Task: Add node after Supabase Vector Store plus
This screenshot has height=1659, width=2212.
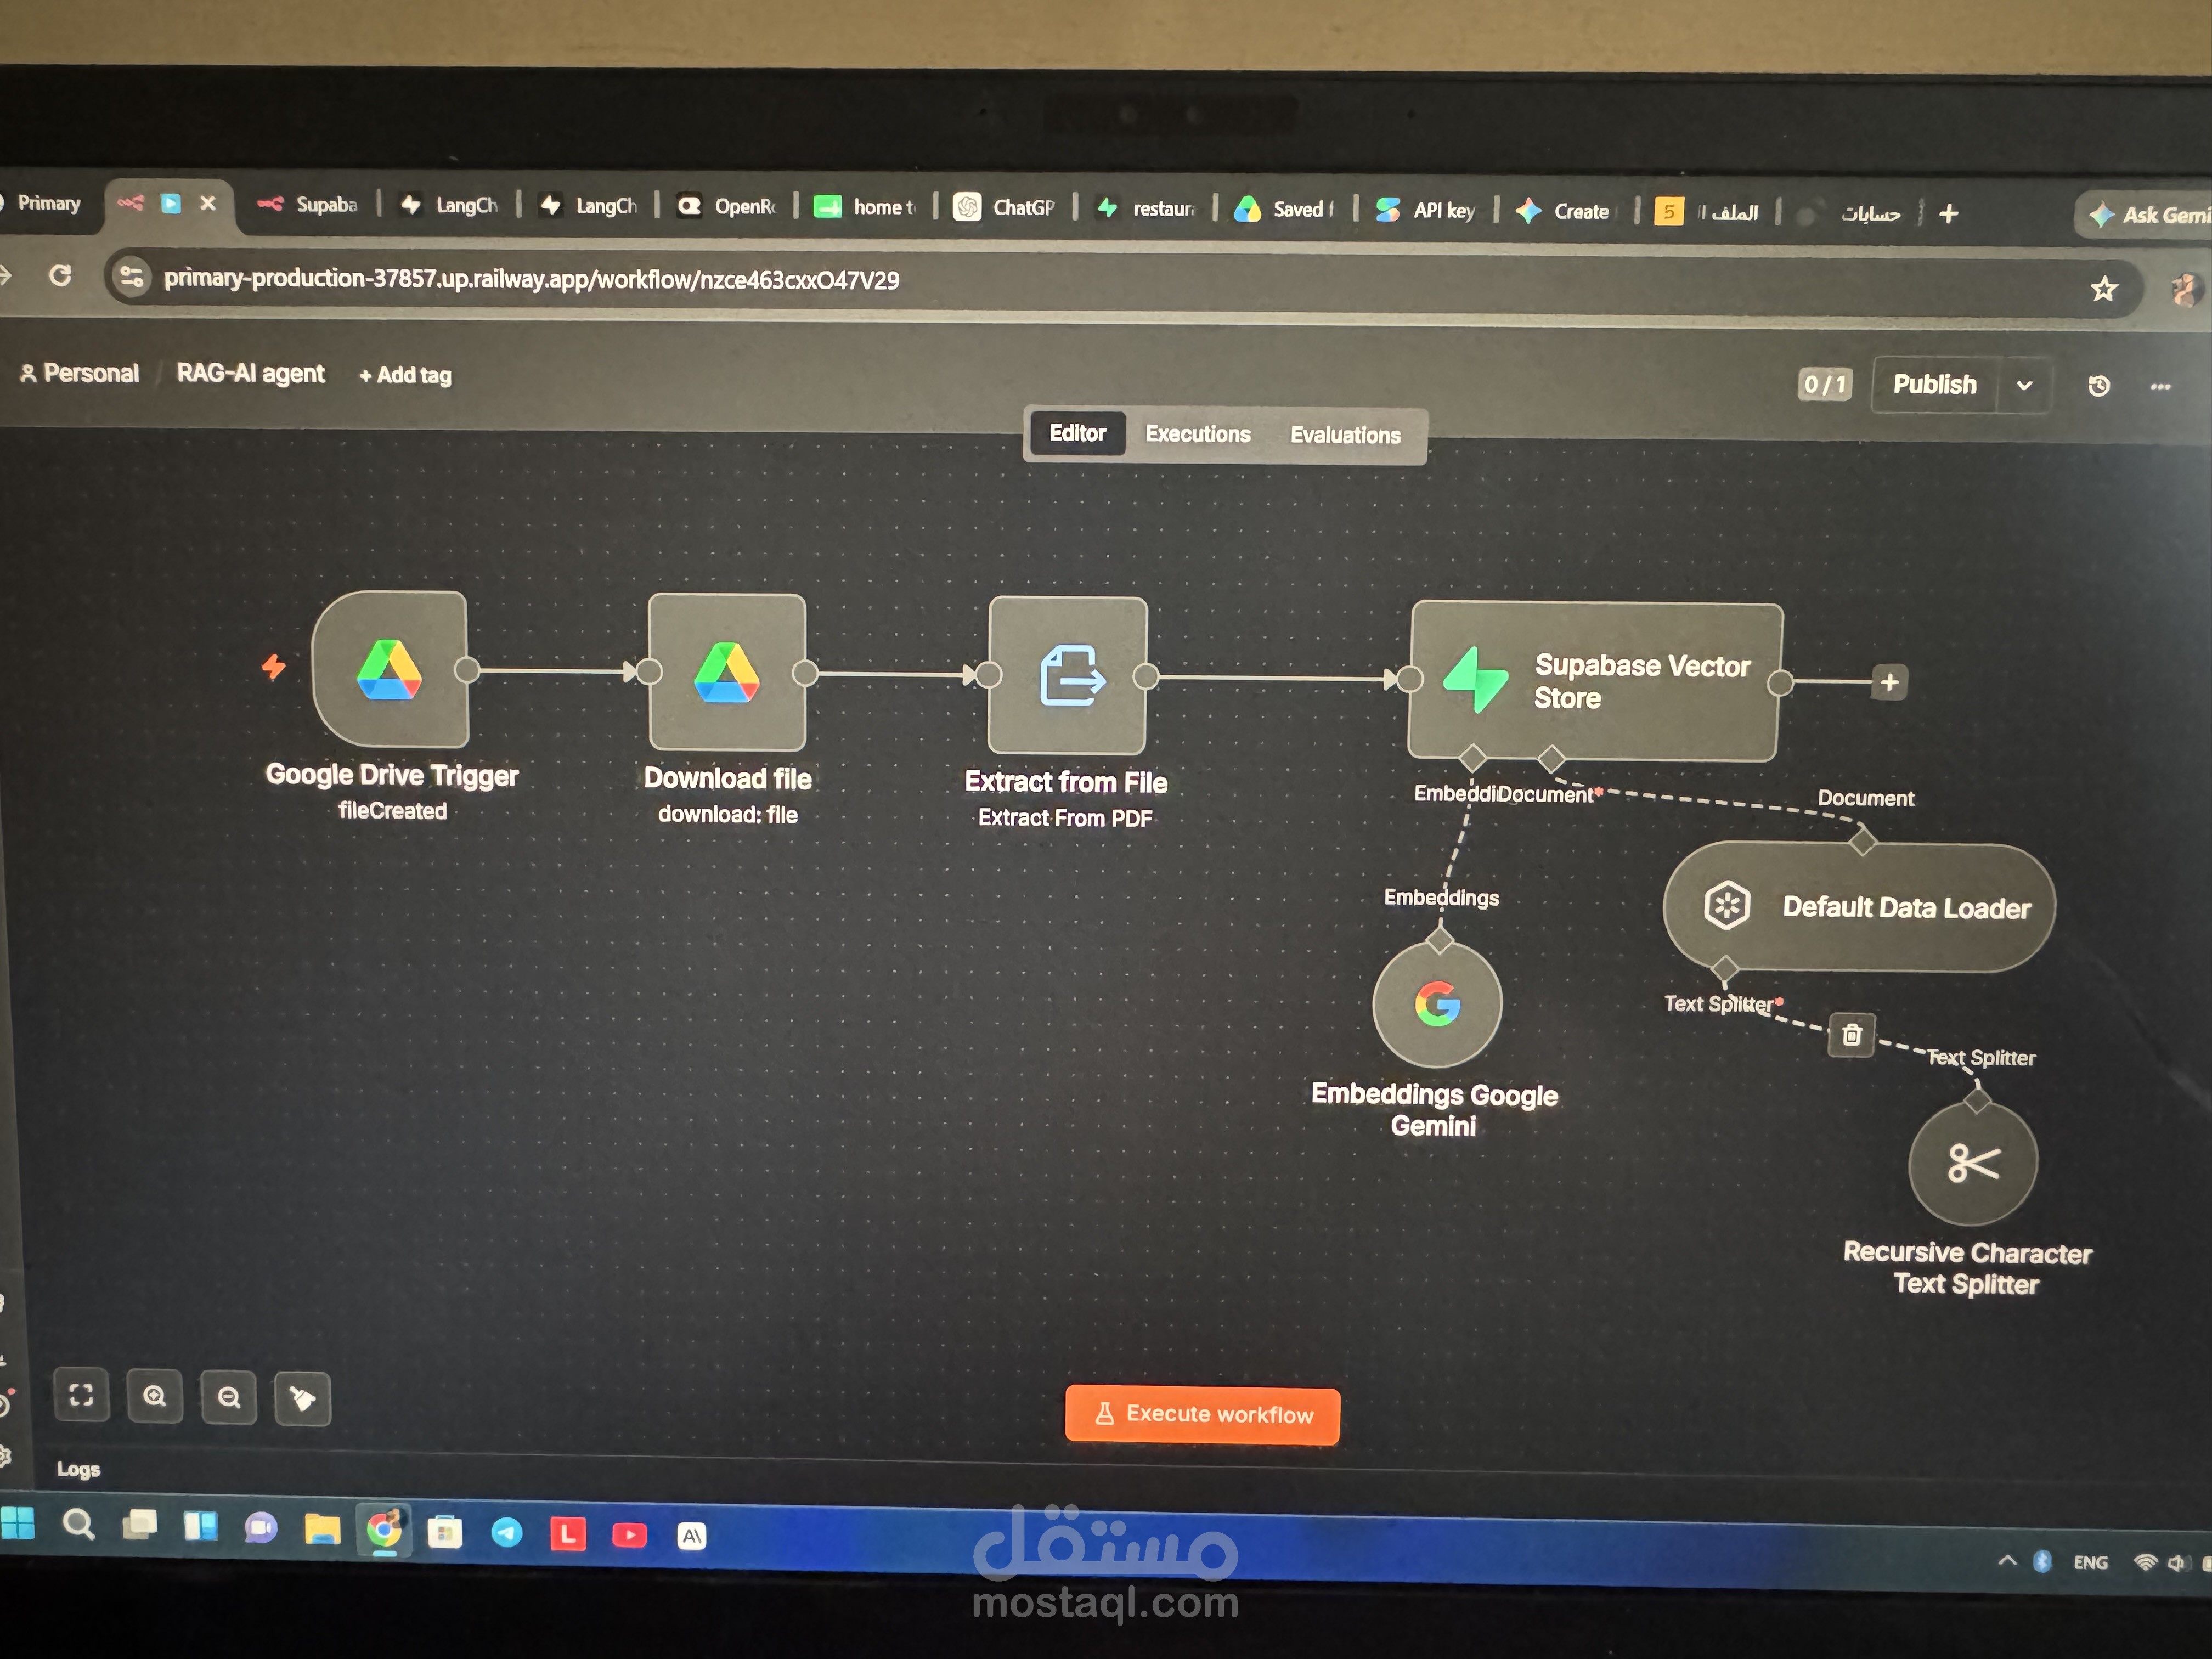Action: point(1889,683)
